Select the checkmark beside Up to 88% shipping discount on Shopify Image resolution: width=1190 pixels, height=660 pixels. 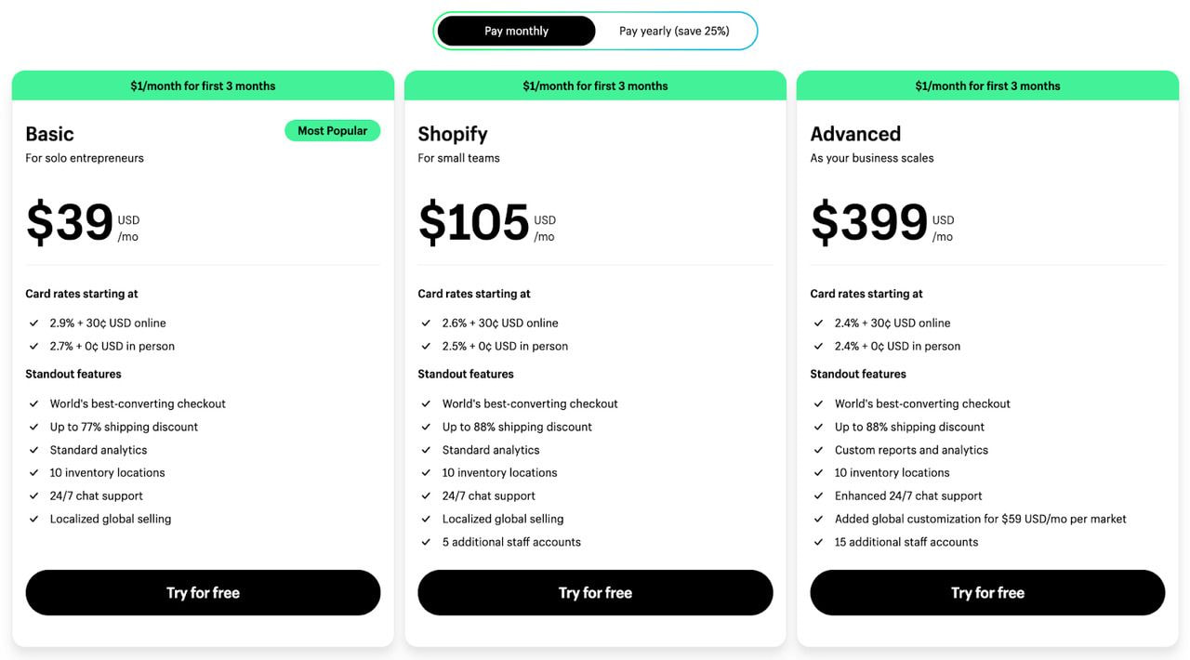tap(426, 427)
